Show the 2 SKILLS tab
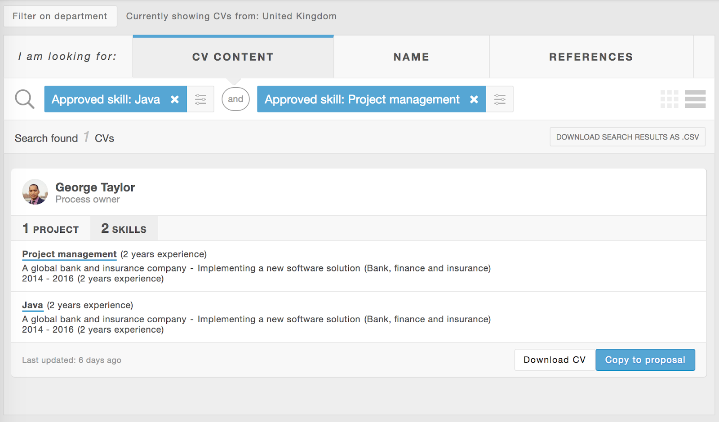The width and height of the screenshot is (719, 422). [124, 229]
